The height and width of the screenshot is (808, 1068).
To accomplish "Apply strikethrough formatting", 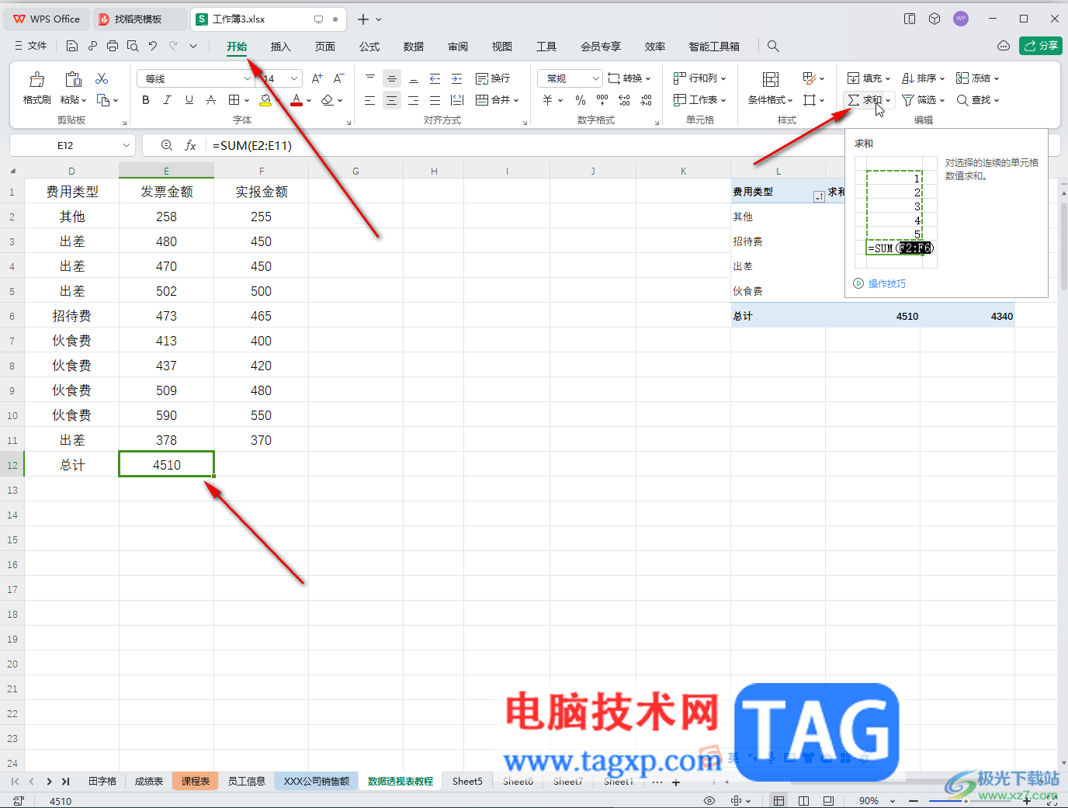I will (211, 100).
